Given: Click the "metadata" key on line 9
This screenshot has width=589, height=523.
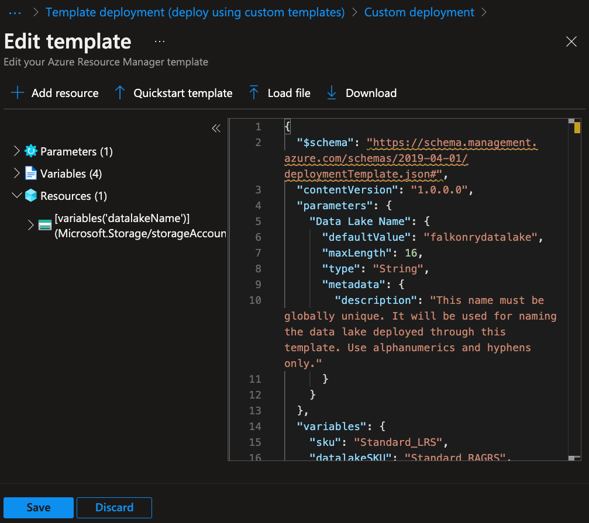Looking at the screenshot, I should pos(353,285).
